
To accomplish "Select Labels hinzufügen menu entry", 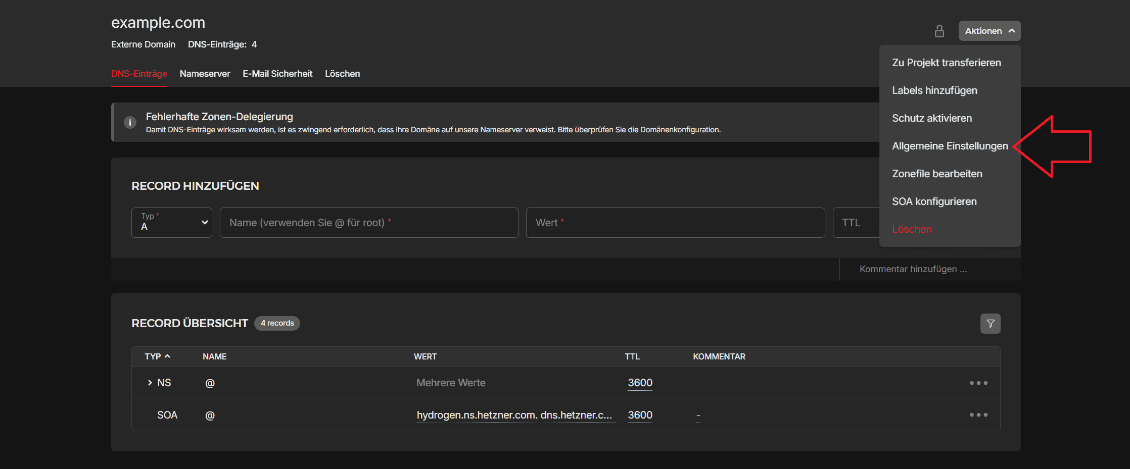I will coord(934,90).
